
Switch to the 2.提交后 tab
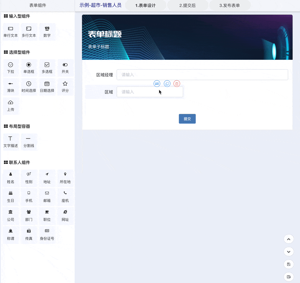[x=187, y=5]
